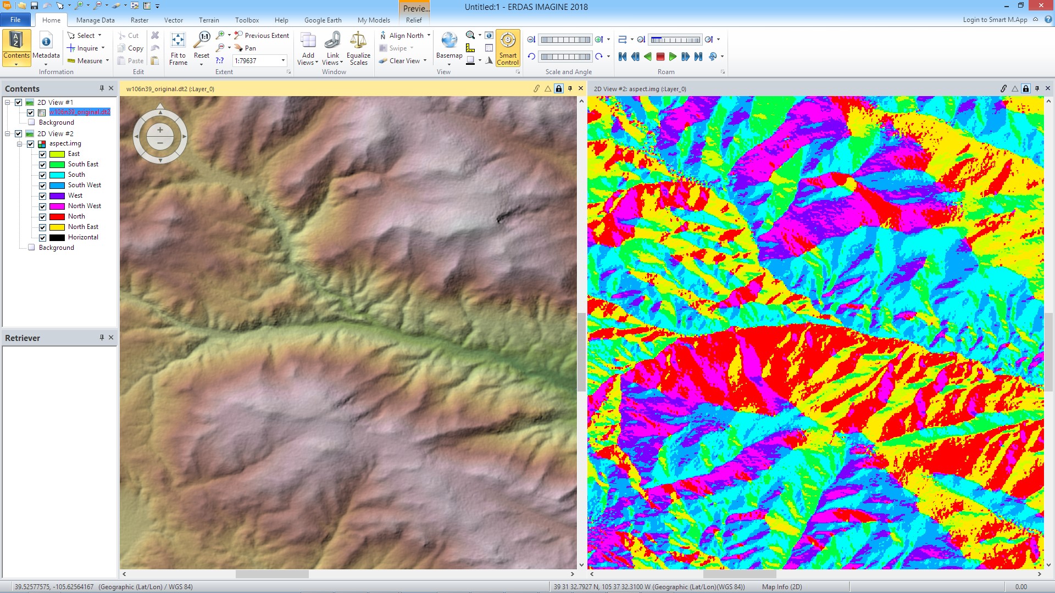Open the Terrain ribbon tab
The width and height of the screenshot is (1055, 593).
209,20
